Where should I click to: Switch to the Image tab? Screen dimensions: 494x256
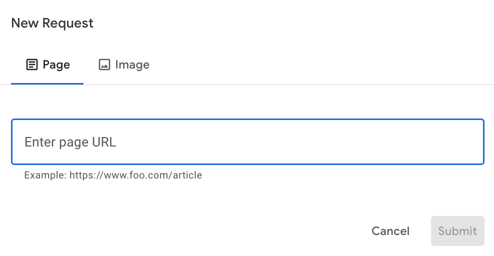coord(124,64)
